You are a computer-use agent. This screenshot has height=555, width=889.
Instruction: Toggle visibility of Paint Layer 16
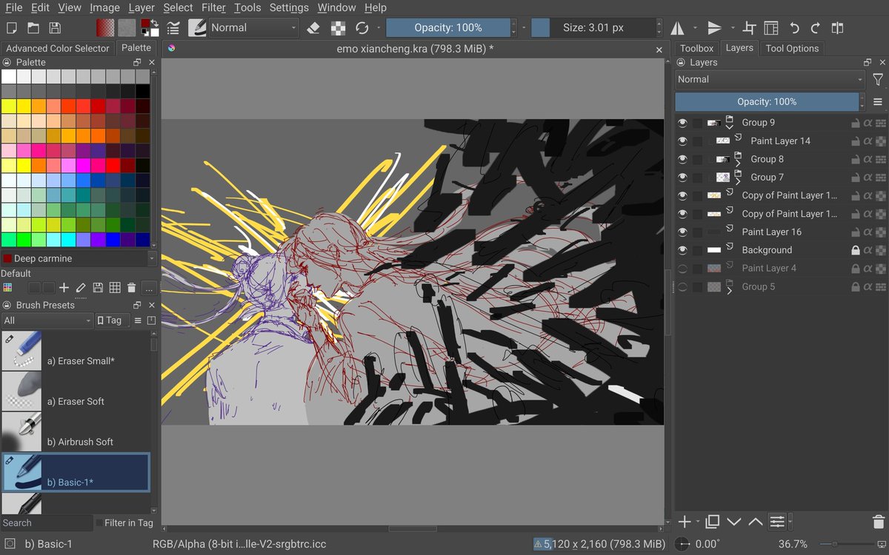click(682, 232)
